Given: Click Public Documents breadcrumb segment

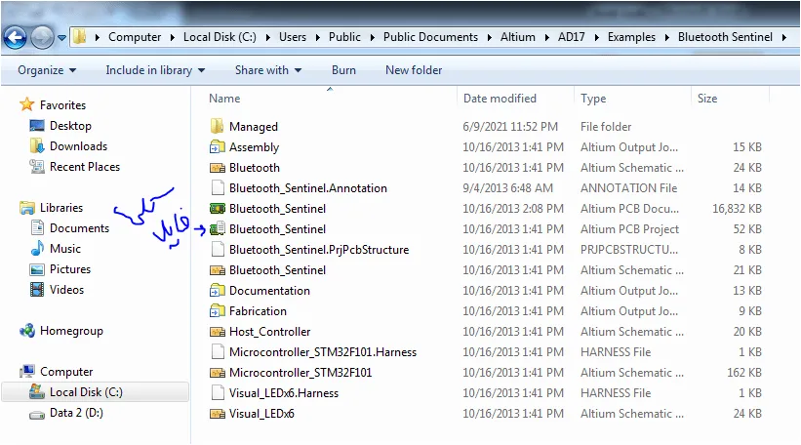Looking at the screenshot, I should [430, 37].
